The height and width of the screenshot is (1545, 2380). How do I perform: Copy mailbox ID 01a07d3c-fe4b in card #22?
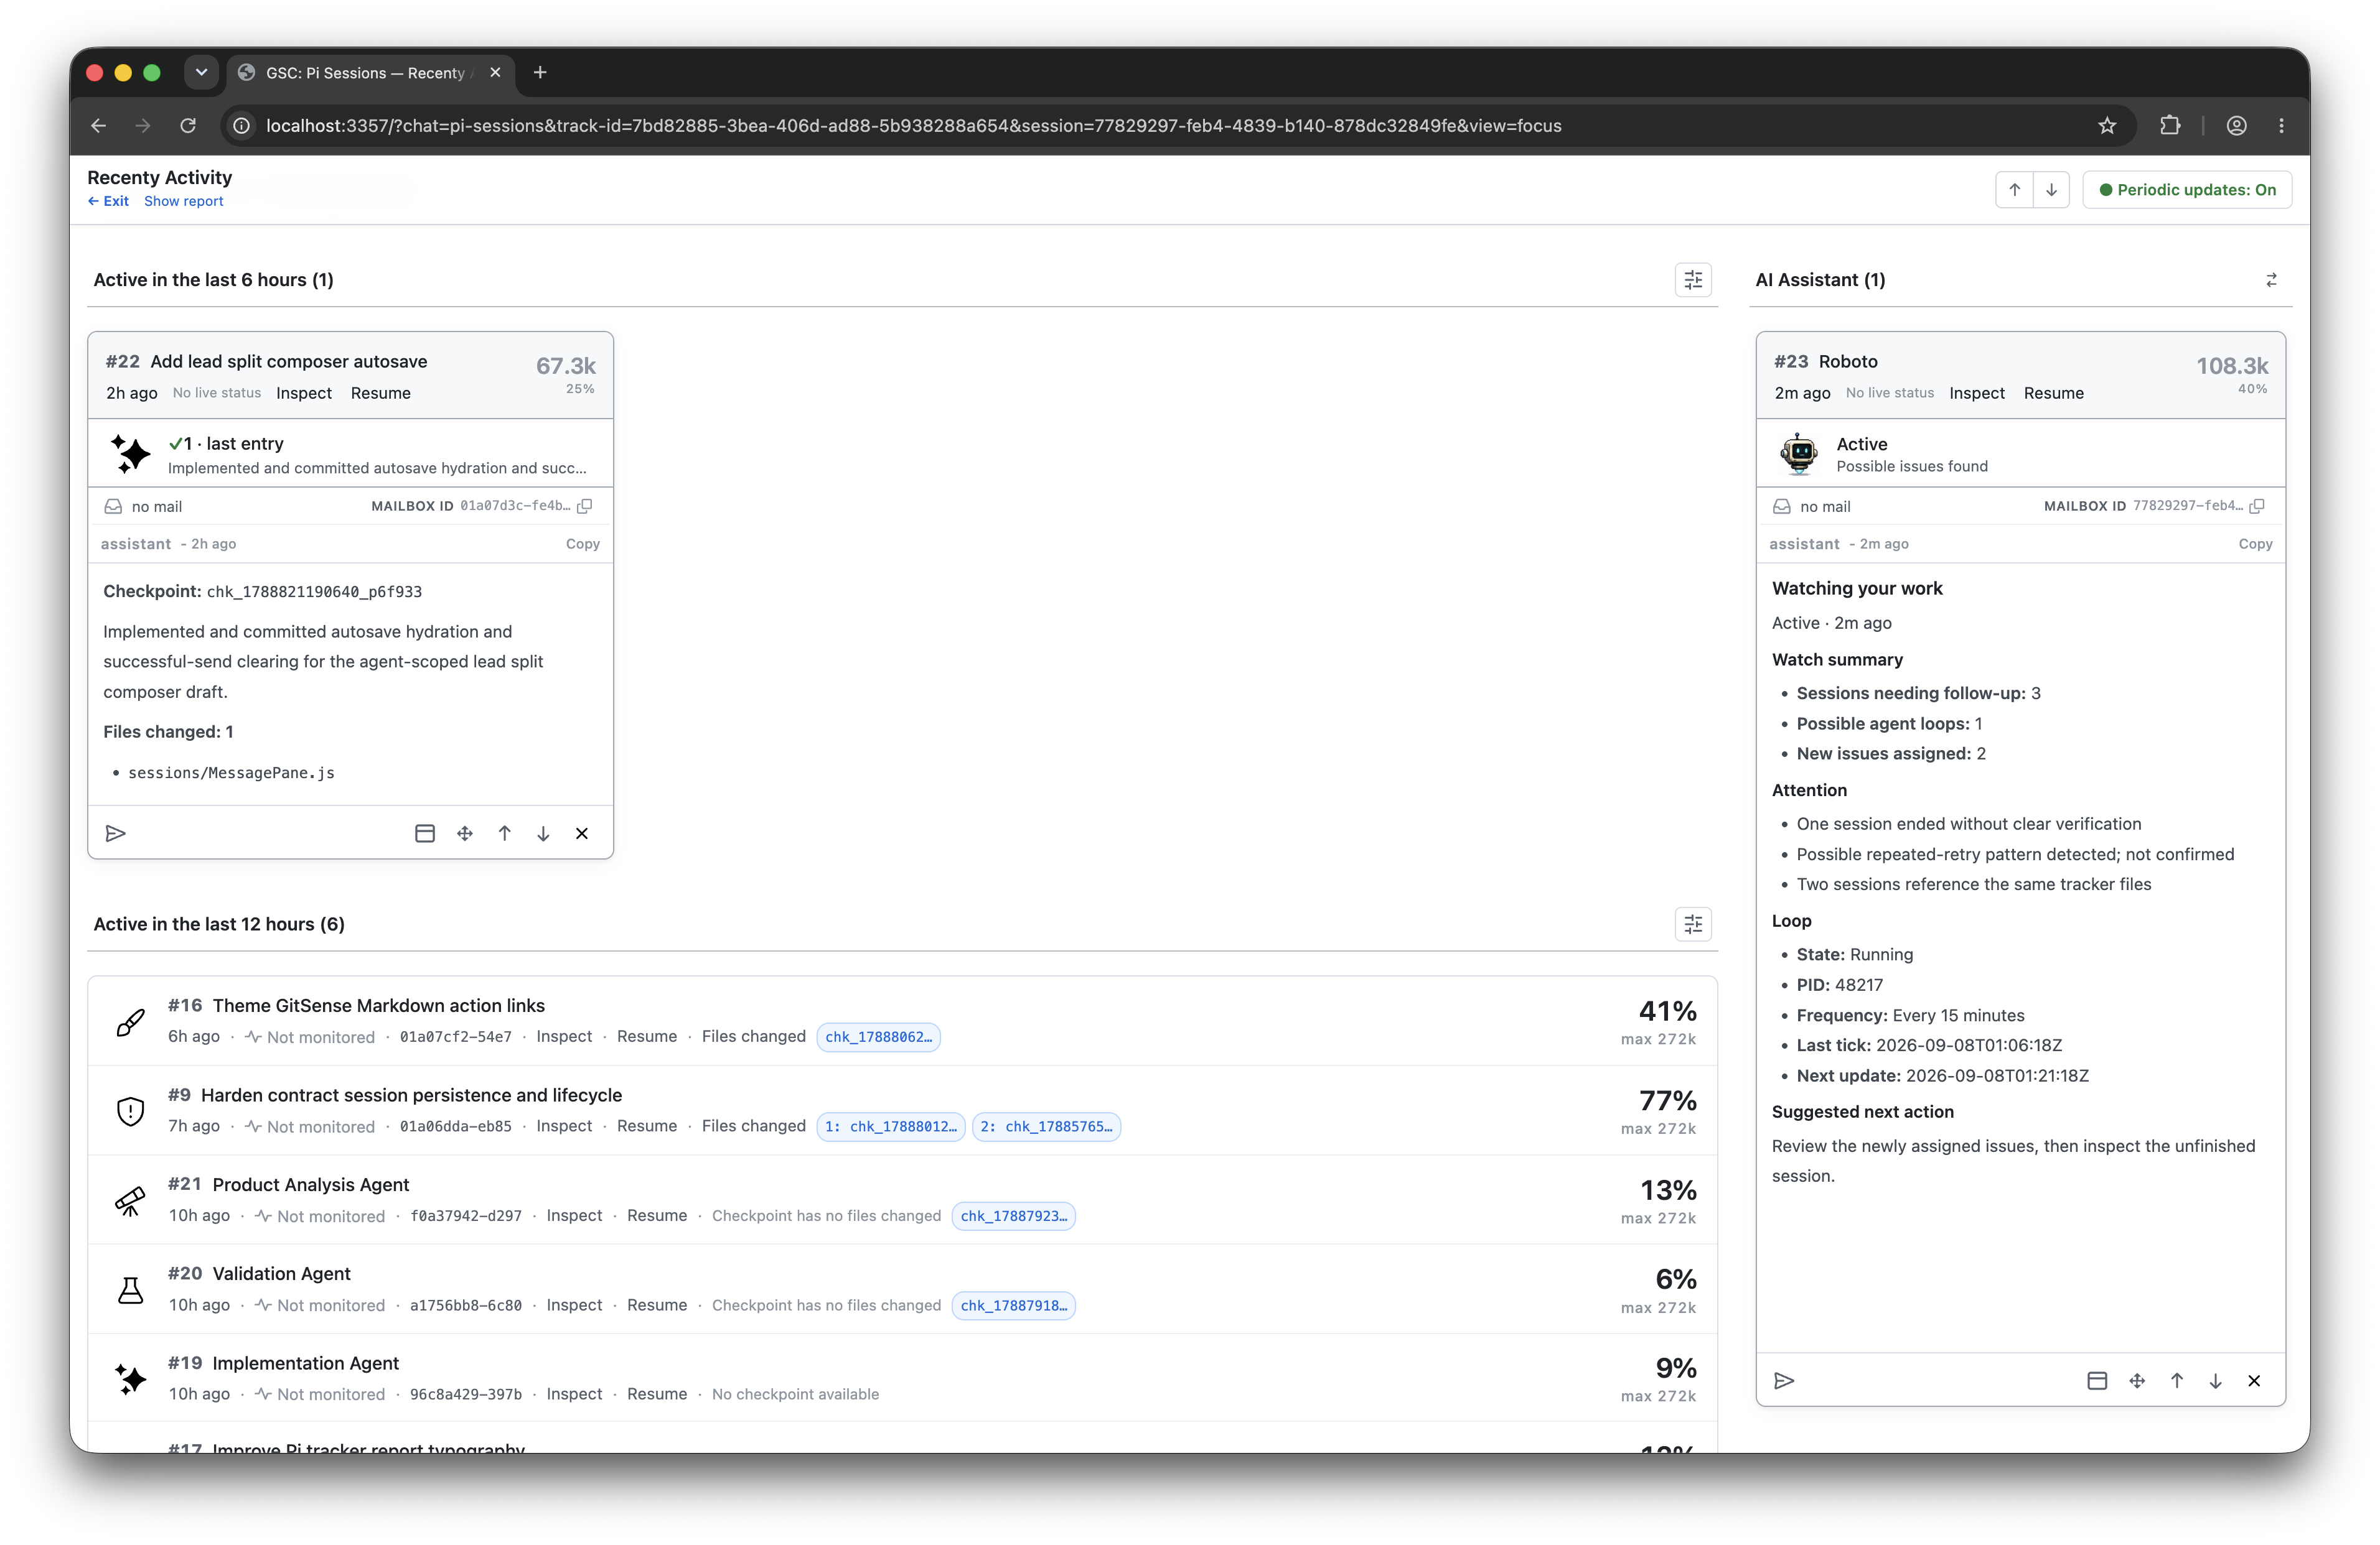point(585,506)
